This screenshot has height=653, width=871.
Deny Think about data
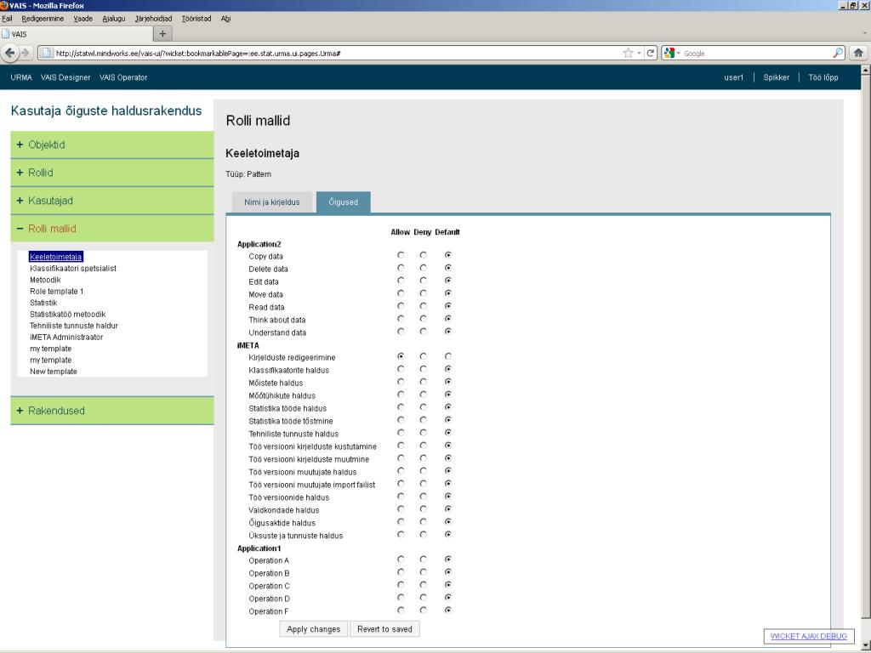(x=424, y=319)
